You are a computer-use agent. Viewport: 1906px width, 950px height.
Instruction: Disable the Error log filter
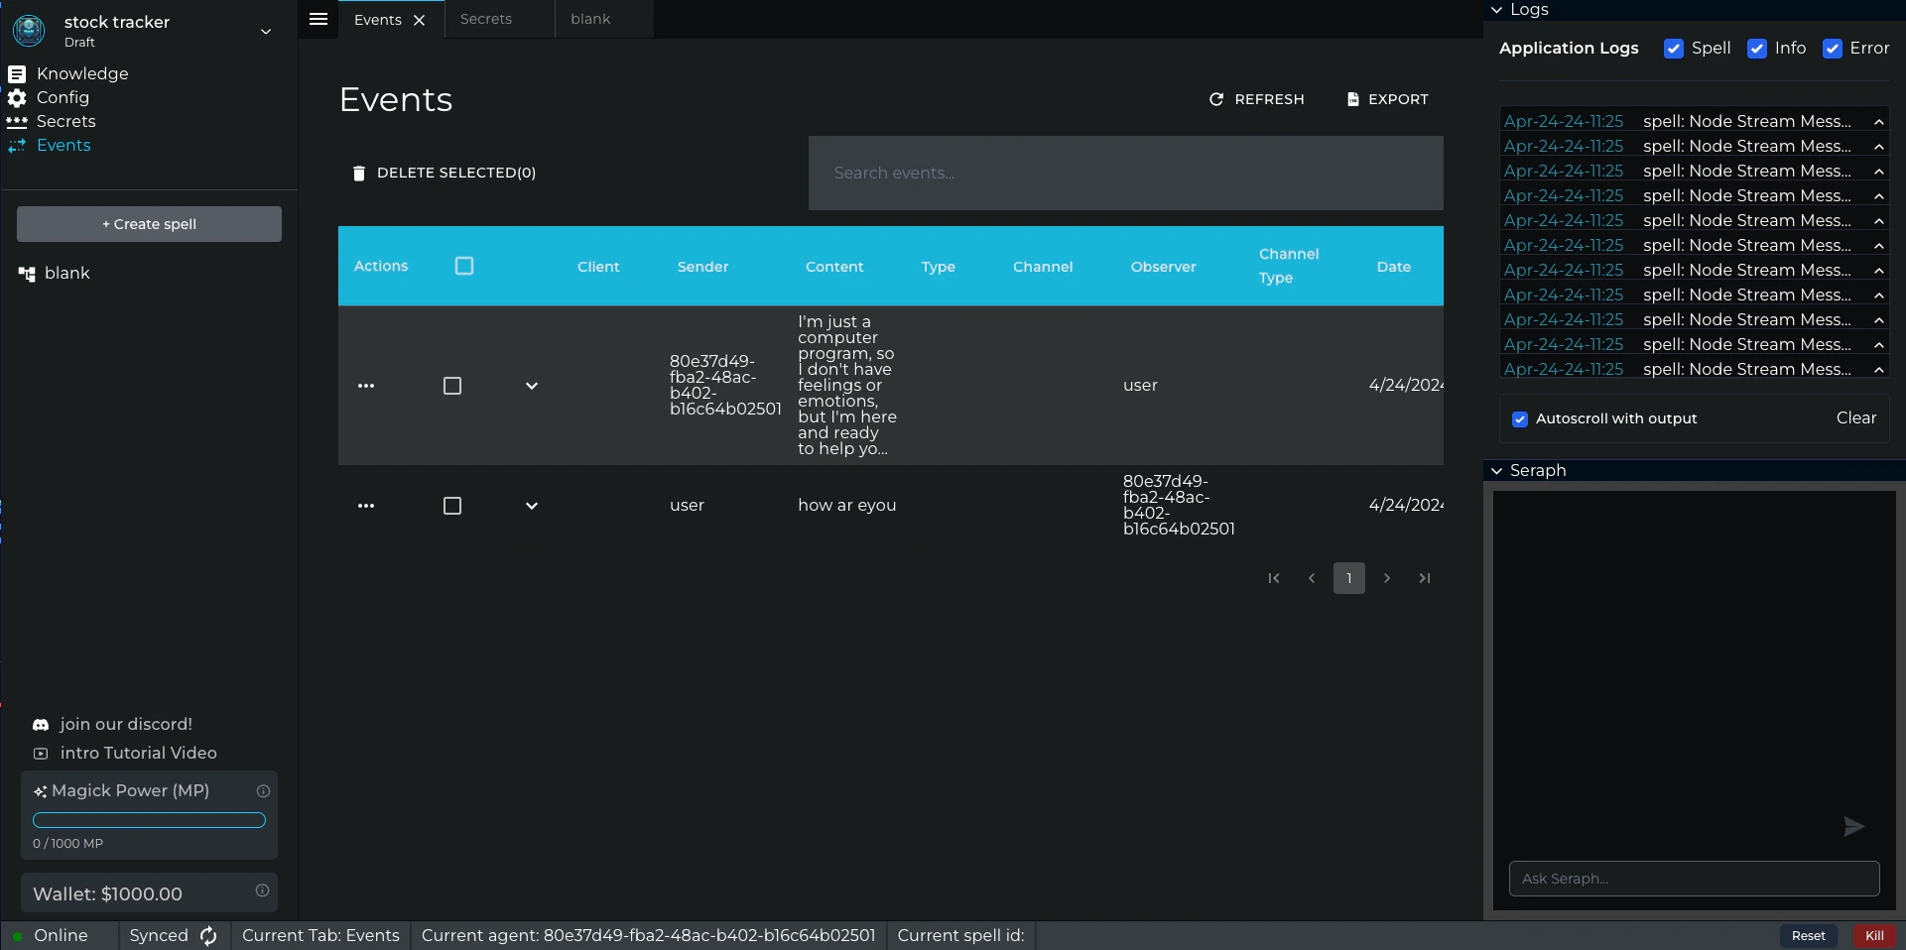1835,49
